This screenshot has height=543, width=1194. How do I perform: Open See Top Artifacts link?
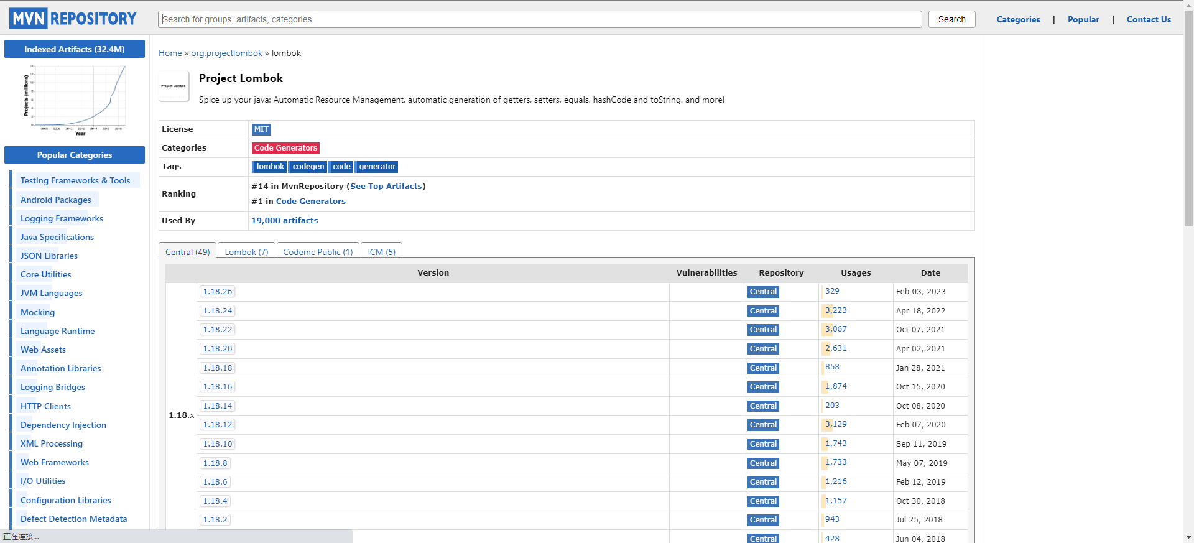tap(386, 186)
